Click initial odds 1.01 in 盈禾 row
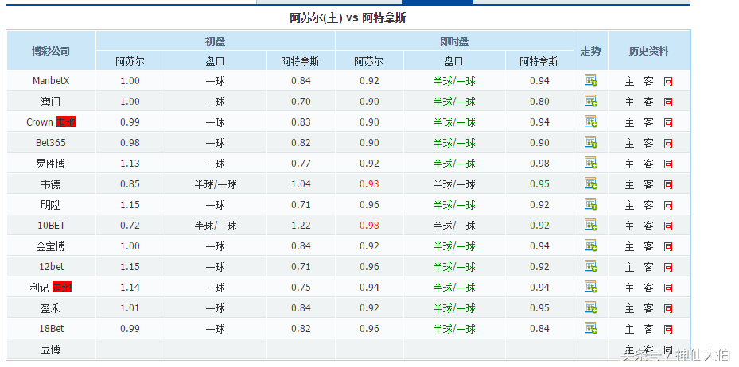Screen dimensions: 739x367 130,307
